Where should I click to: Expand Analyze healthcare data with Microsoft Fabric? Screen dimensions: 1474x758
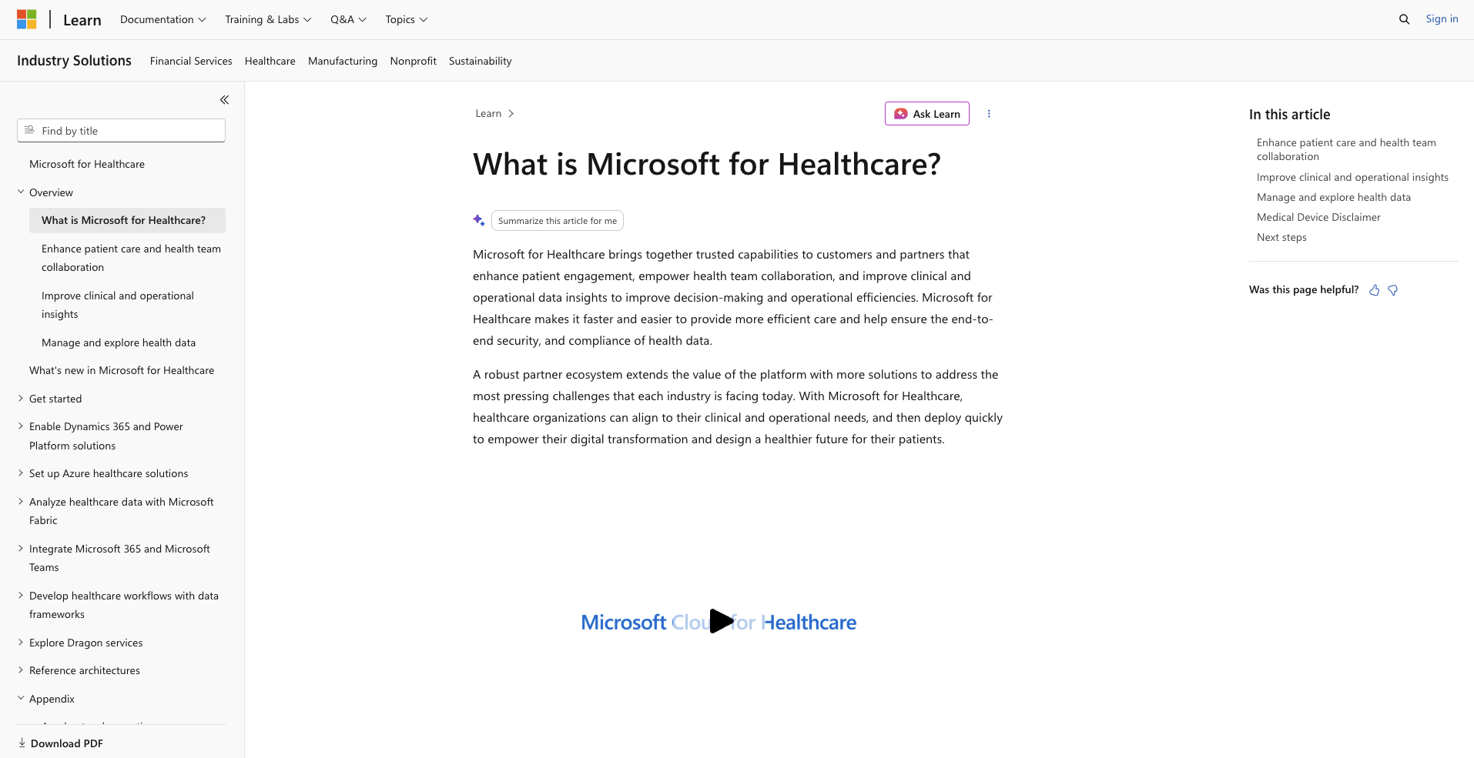[x=21, y=502]
